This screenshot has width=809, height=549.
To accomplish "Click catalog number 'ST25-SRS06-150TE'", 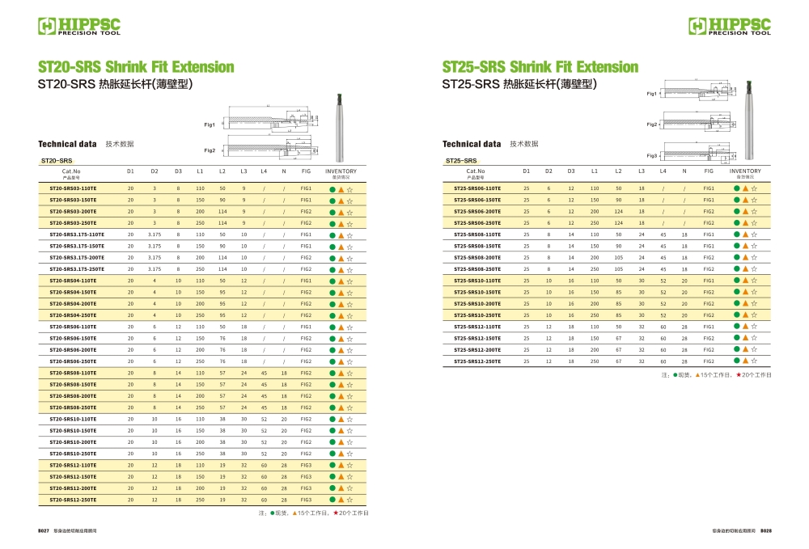I will point(477,200).
